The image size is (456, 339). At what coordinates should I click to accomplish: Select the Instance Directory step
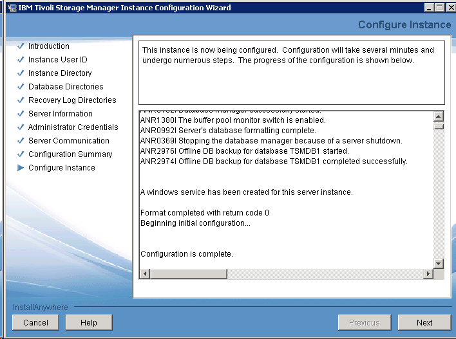click(60, 73)
